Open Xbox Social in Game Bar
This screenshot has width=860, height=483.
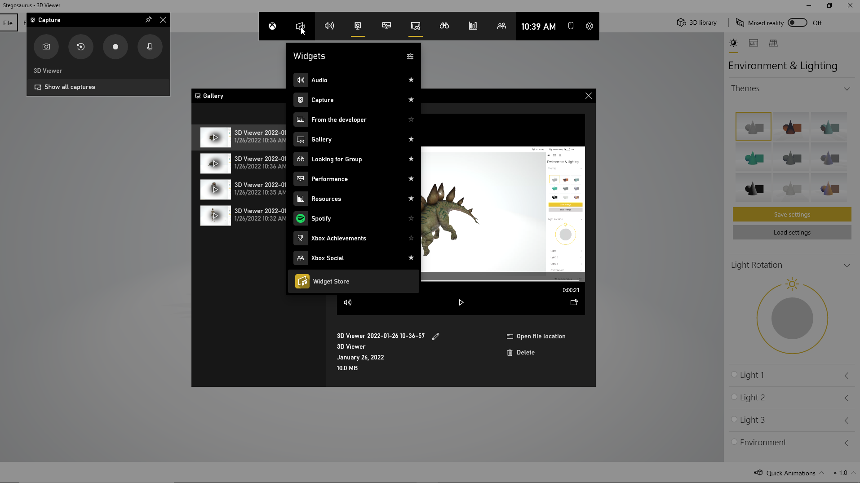point(501,26)
